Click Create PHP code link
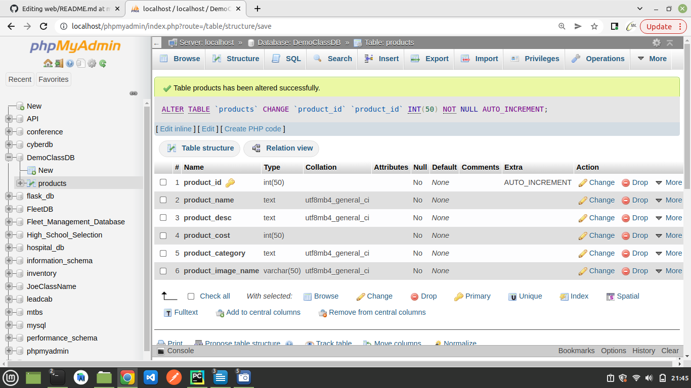This screenshot has height=388, width=691. (x=253, y=129)
